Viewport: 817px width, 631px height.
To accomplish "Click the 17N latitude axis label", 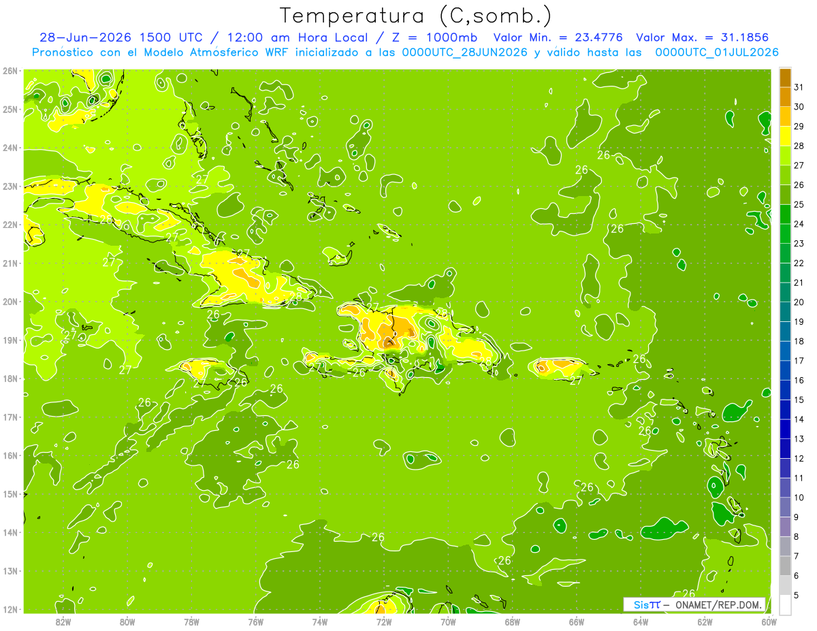I will [10, 417].
